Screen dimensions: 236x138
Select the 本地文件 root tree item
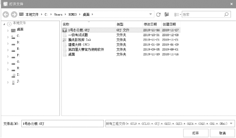(19, 23)
